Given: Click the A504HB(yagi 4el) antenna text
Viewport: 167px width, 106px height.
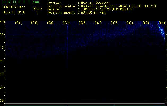Looking at the screenshot, I should (94, 12).
